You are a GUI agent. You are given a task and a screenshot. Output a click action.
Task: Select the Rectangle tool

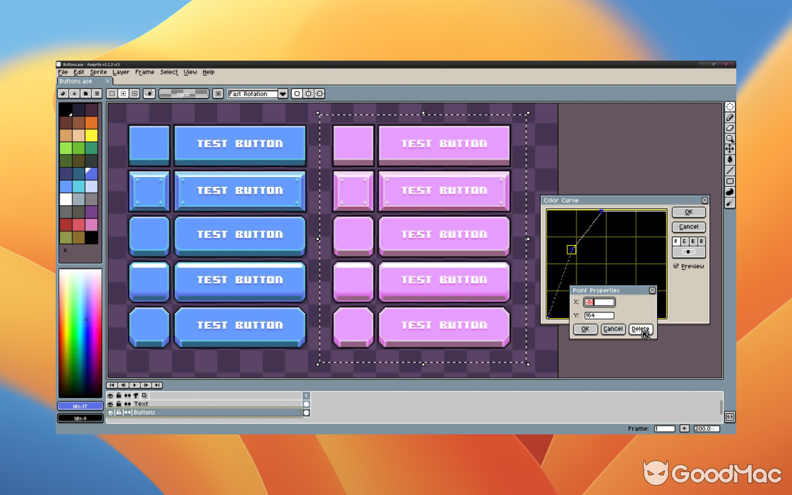tap(730, 181)
